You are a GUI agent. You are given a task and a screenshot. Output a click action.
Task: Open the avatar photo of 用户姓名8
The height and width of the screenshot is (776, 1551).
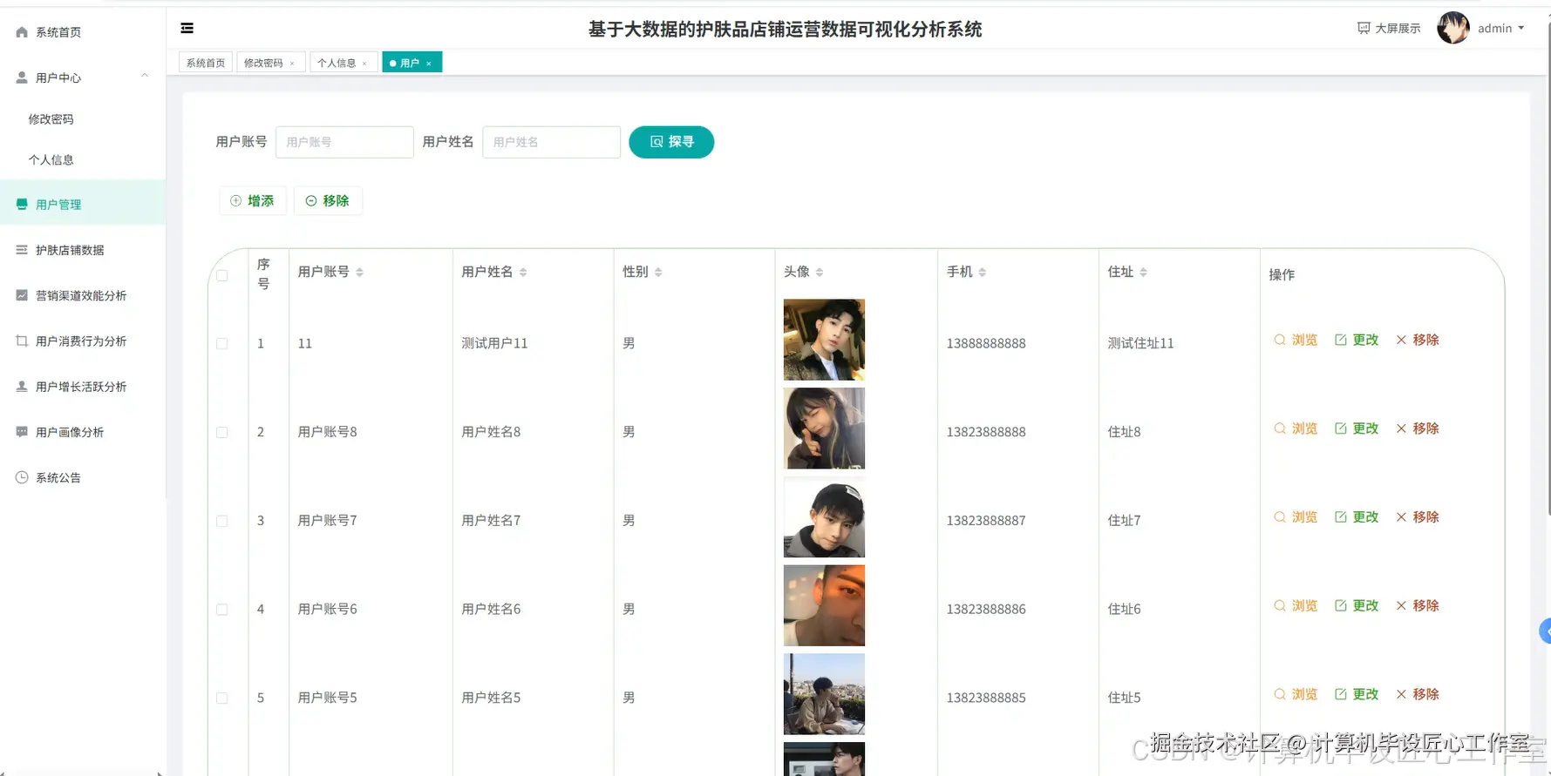point(824,428)
